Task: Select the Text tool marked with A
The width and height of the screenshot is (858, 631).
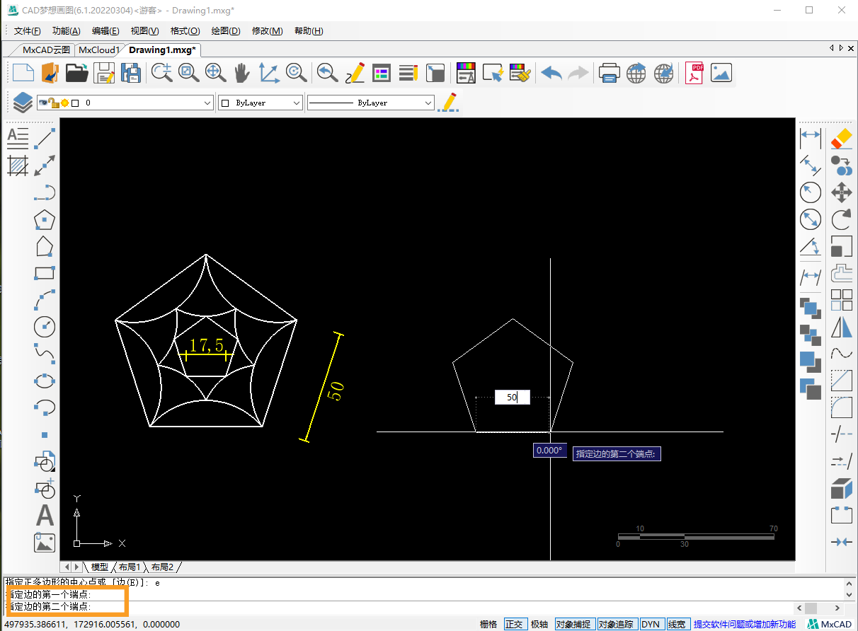Action: [x=44, y=515]
